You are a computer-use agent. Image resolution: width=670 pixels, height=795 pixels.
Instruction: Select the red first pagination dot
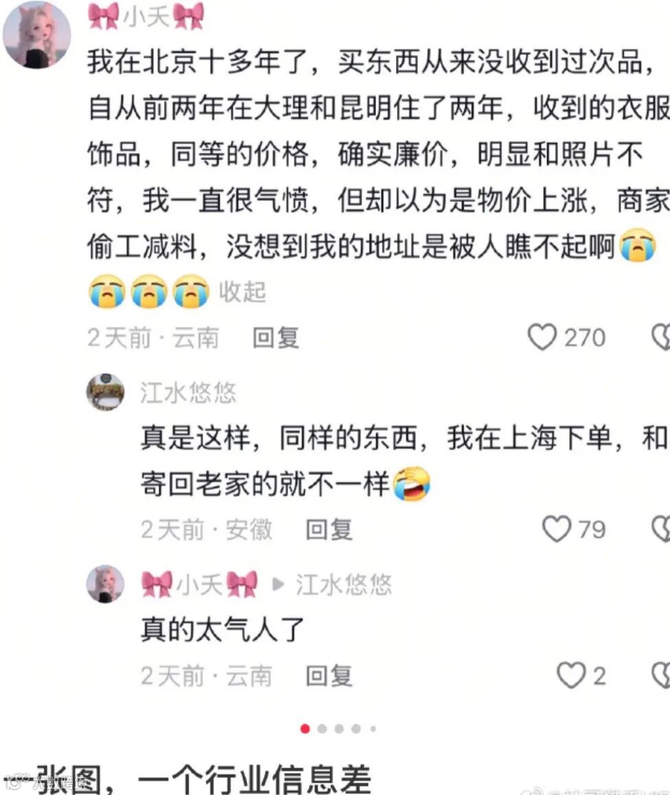(x=305, y=728)
